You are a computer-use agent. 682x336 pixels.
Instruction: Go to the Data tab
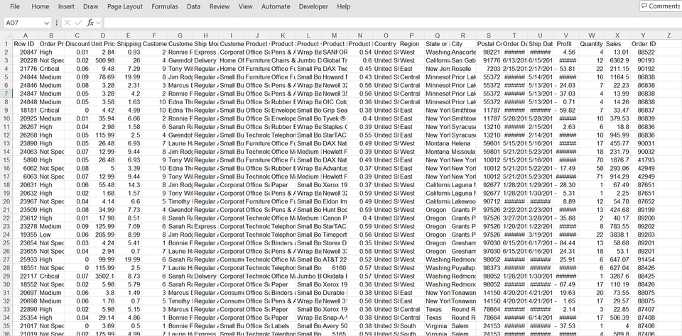point(193,6)
